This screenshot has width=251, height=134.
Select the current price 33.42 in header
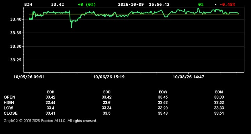click(x=58, y=4)
